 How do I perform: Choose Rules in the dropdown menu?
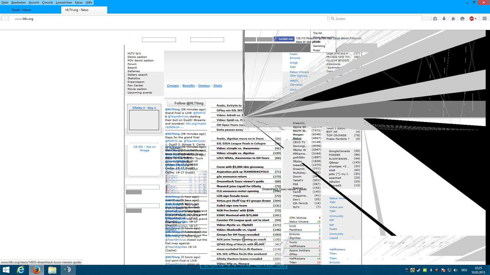coord(316,50)
